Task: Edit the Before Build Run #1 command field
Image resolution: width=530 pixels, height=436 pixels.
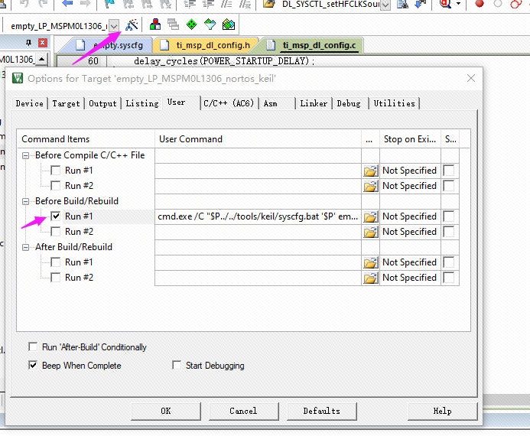Action: coord(258,216)
